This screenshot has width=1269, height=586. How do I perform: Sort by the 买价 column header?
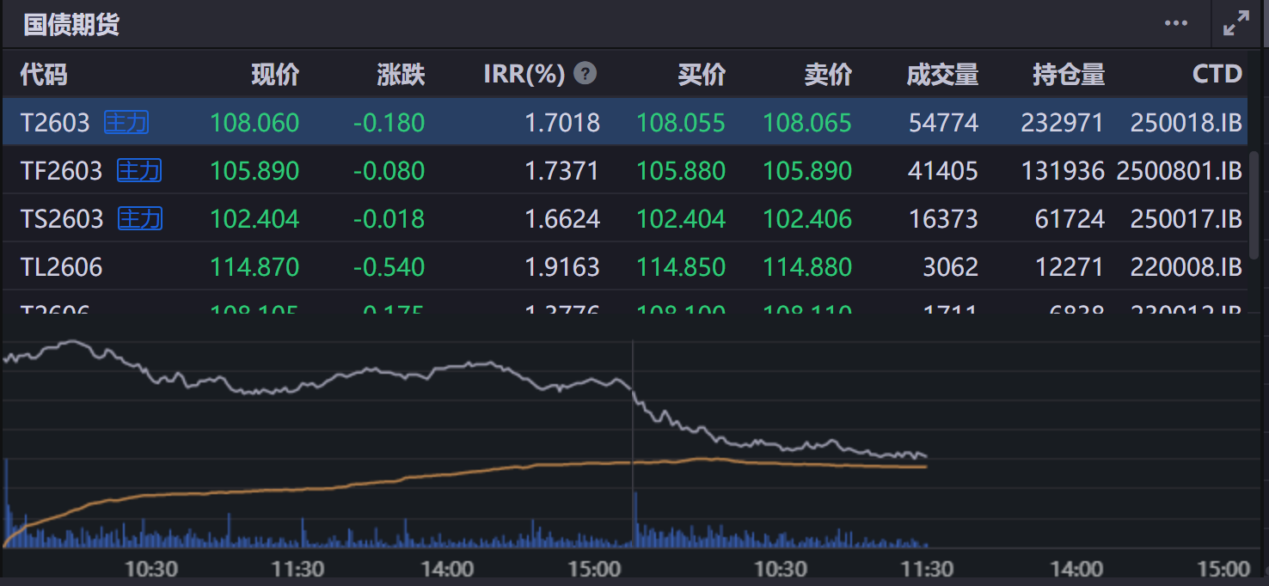702,75
